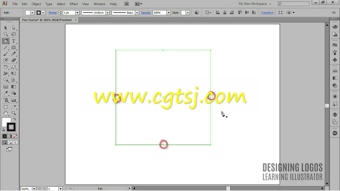
Task: Open Uniform variable width profile dropdown
Action: 108,13
